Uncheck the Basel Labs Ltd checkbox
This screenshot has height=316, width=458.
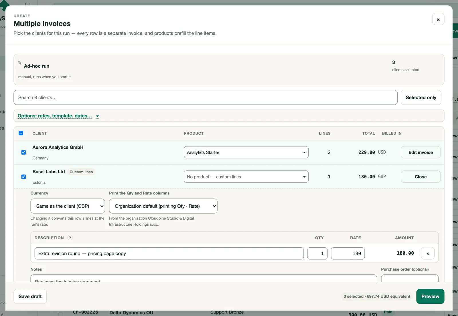(x=23, y=177)
